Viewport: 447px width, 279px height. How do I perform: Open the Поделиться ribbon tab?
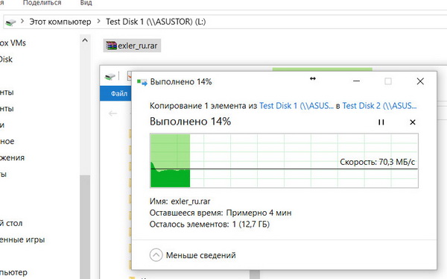coord(42,3)
